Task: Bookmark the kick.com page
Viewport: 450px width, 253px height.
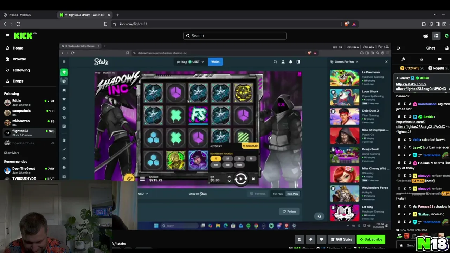Action: tap(105, 24)
